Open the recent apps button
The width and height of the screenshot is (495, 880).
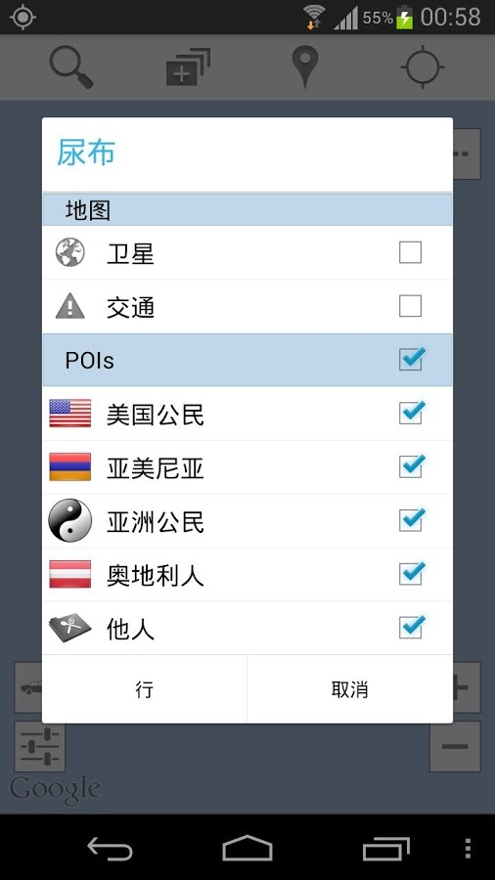pos(386,848)
